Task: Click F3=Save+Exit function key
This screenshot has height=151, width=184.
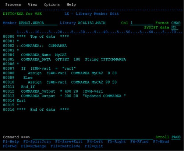Action: (x=69, y=142)
